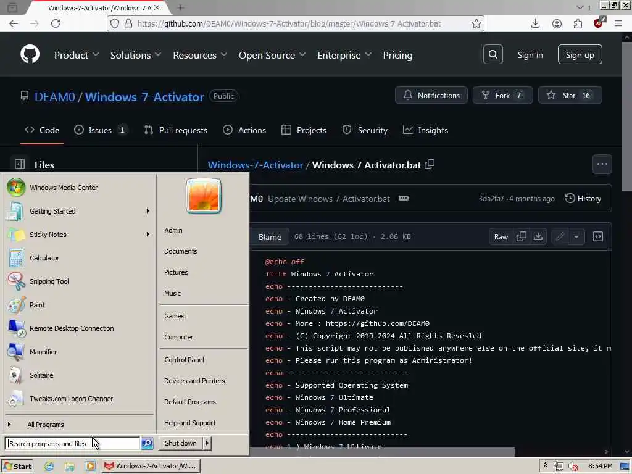Open the extensions puzzle icon
The width and height of the screenshot is (632, 474).
coord(578,23)
